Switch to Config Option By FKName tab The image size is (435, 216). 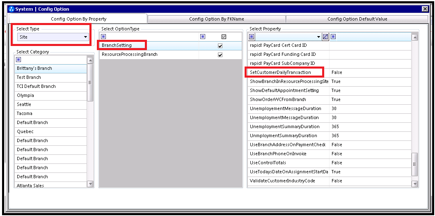(216, 19)
